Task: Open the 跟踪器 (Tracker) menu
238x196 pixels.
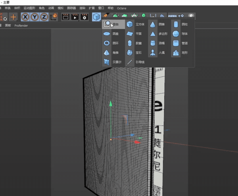Action: (x=71, y=8)
